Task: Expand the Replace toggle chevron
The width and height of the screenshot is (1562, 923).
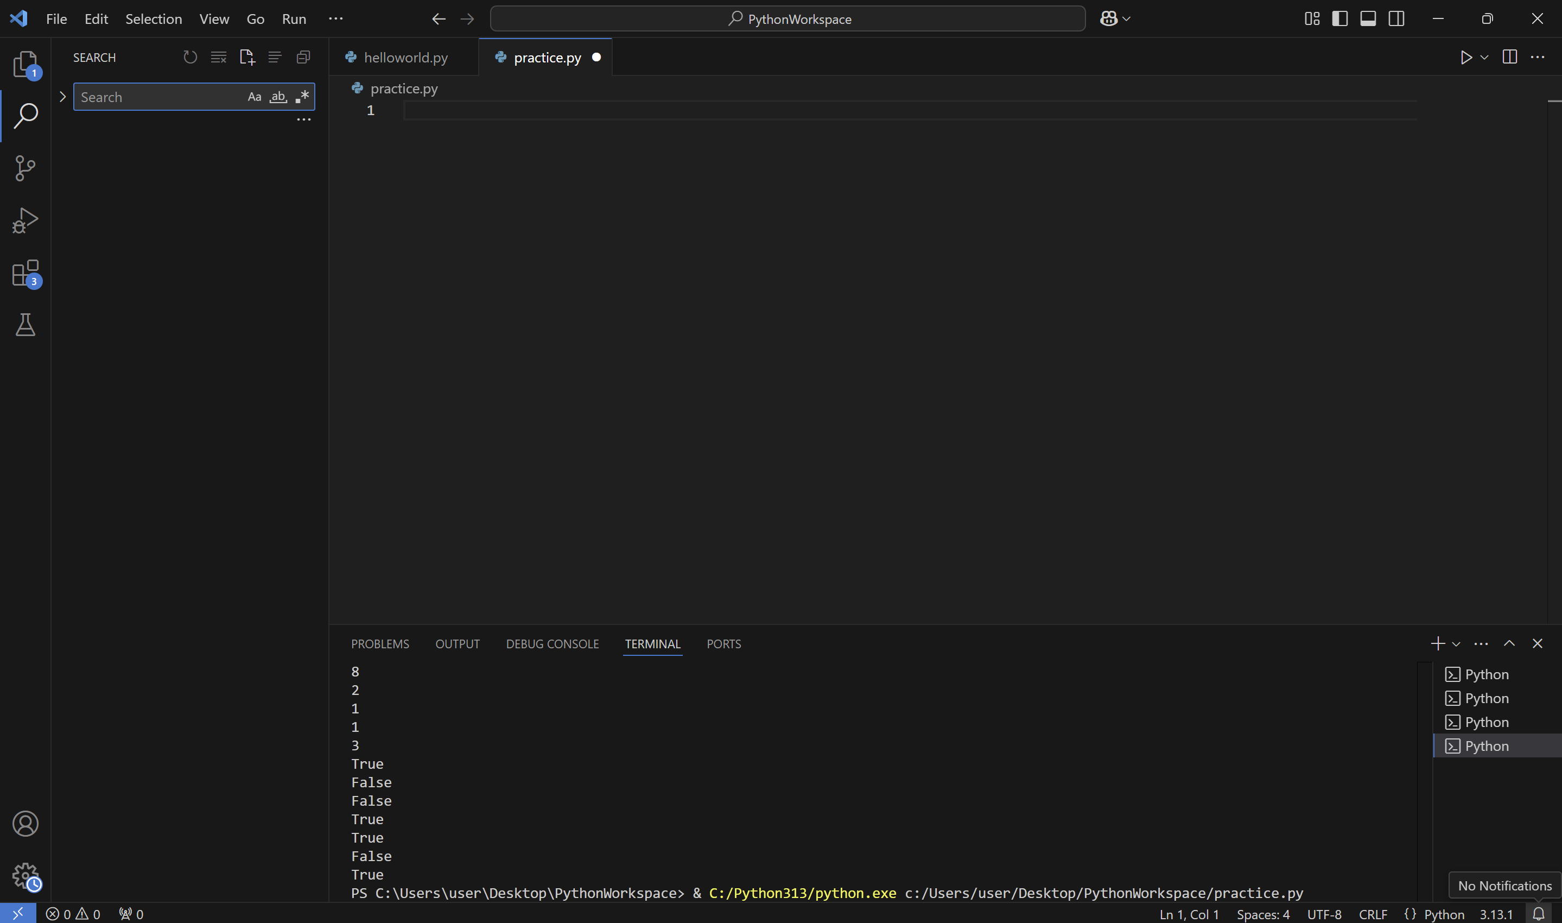Action: [x=62, y=97]
